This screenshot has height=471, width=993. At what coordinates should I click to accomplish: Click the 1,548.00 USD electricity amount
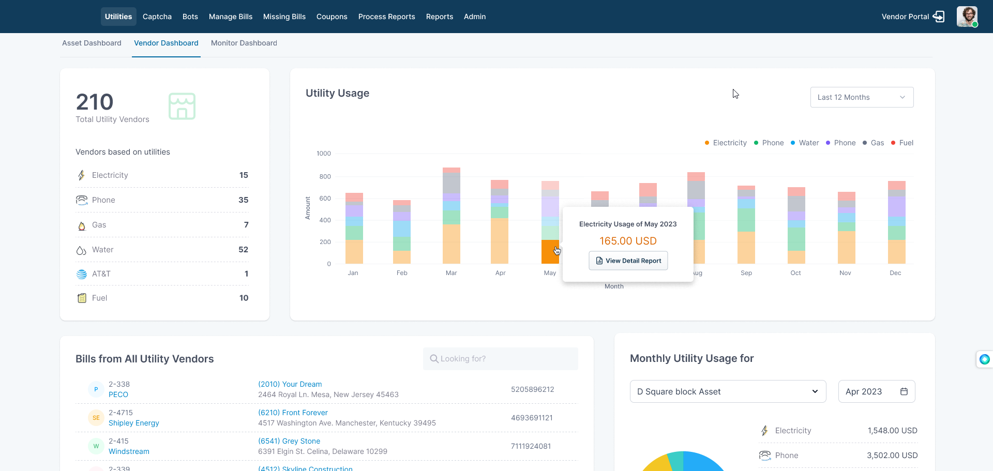pos(893,431)
